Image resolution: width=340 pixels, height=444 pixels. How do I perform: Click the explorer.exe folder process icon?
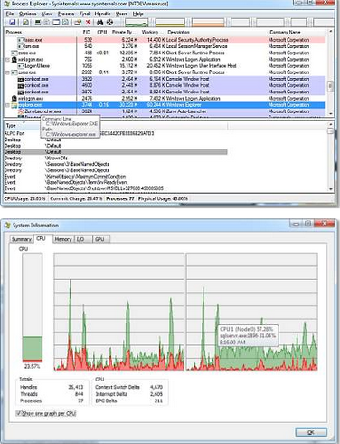tap(14, 105)
